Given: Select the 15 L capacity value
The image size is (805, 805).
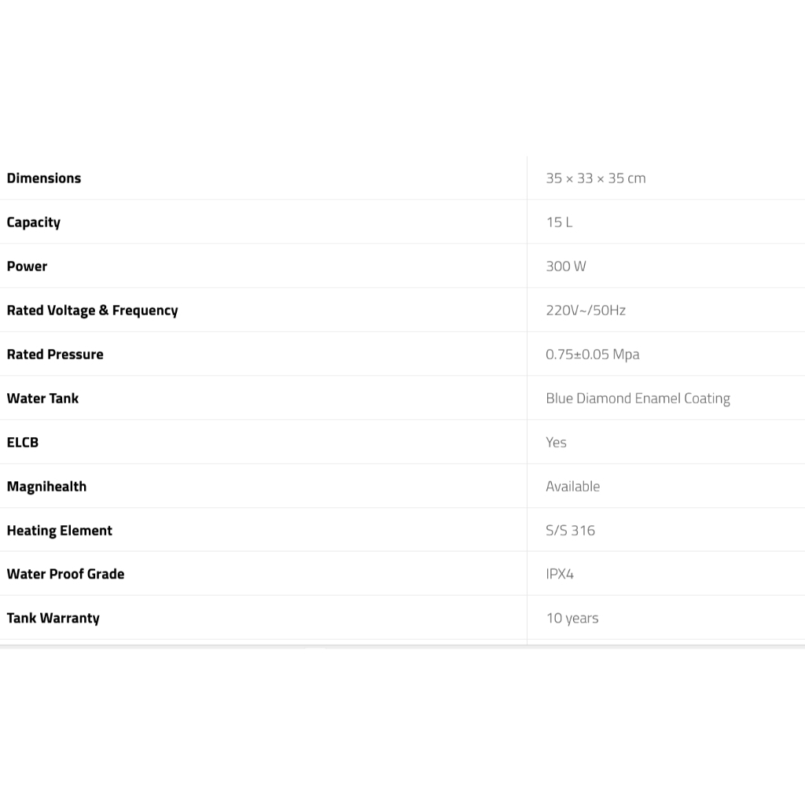Looking at the screenshot, I should coord(559,222).
